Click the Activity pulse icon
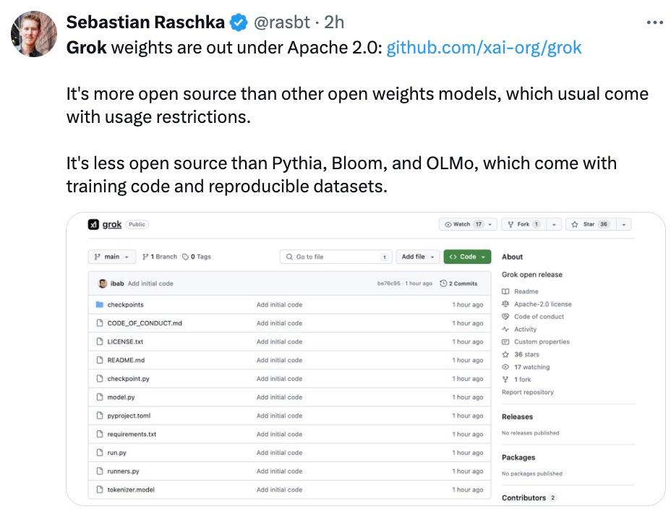 click(x=505, y=329)
